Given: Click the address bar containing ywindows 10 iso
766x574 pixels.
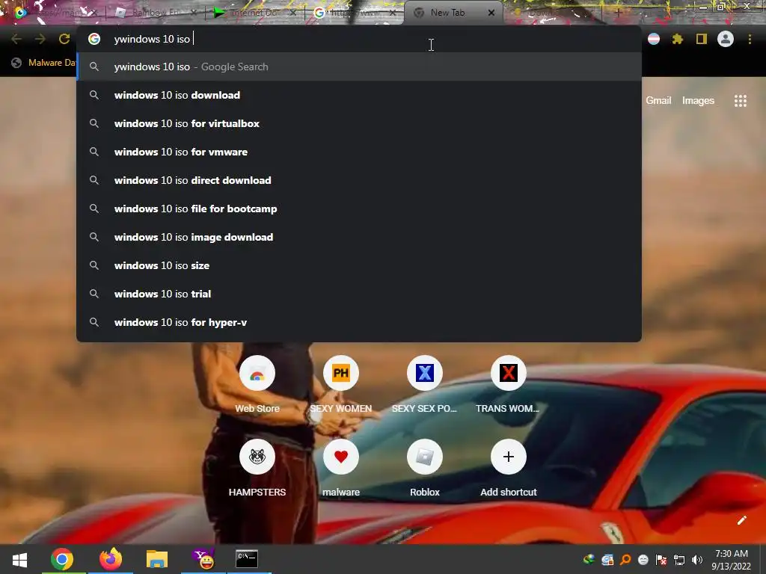Looking at the screenshot, I should coord(359,39).
